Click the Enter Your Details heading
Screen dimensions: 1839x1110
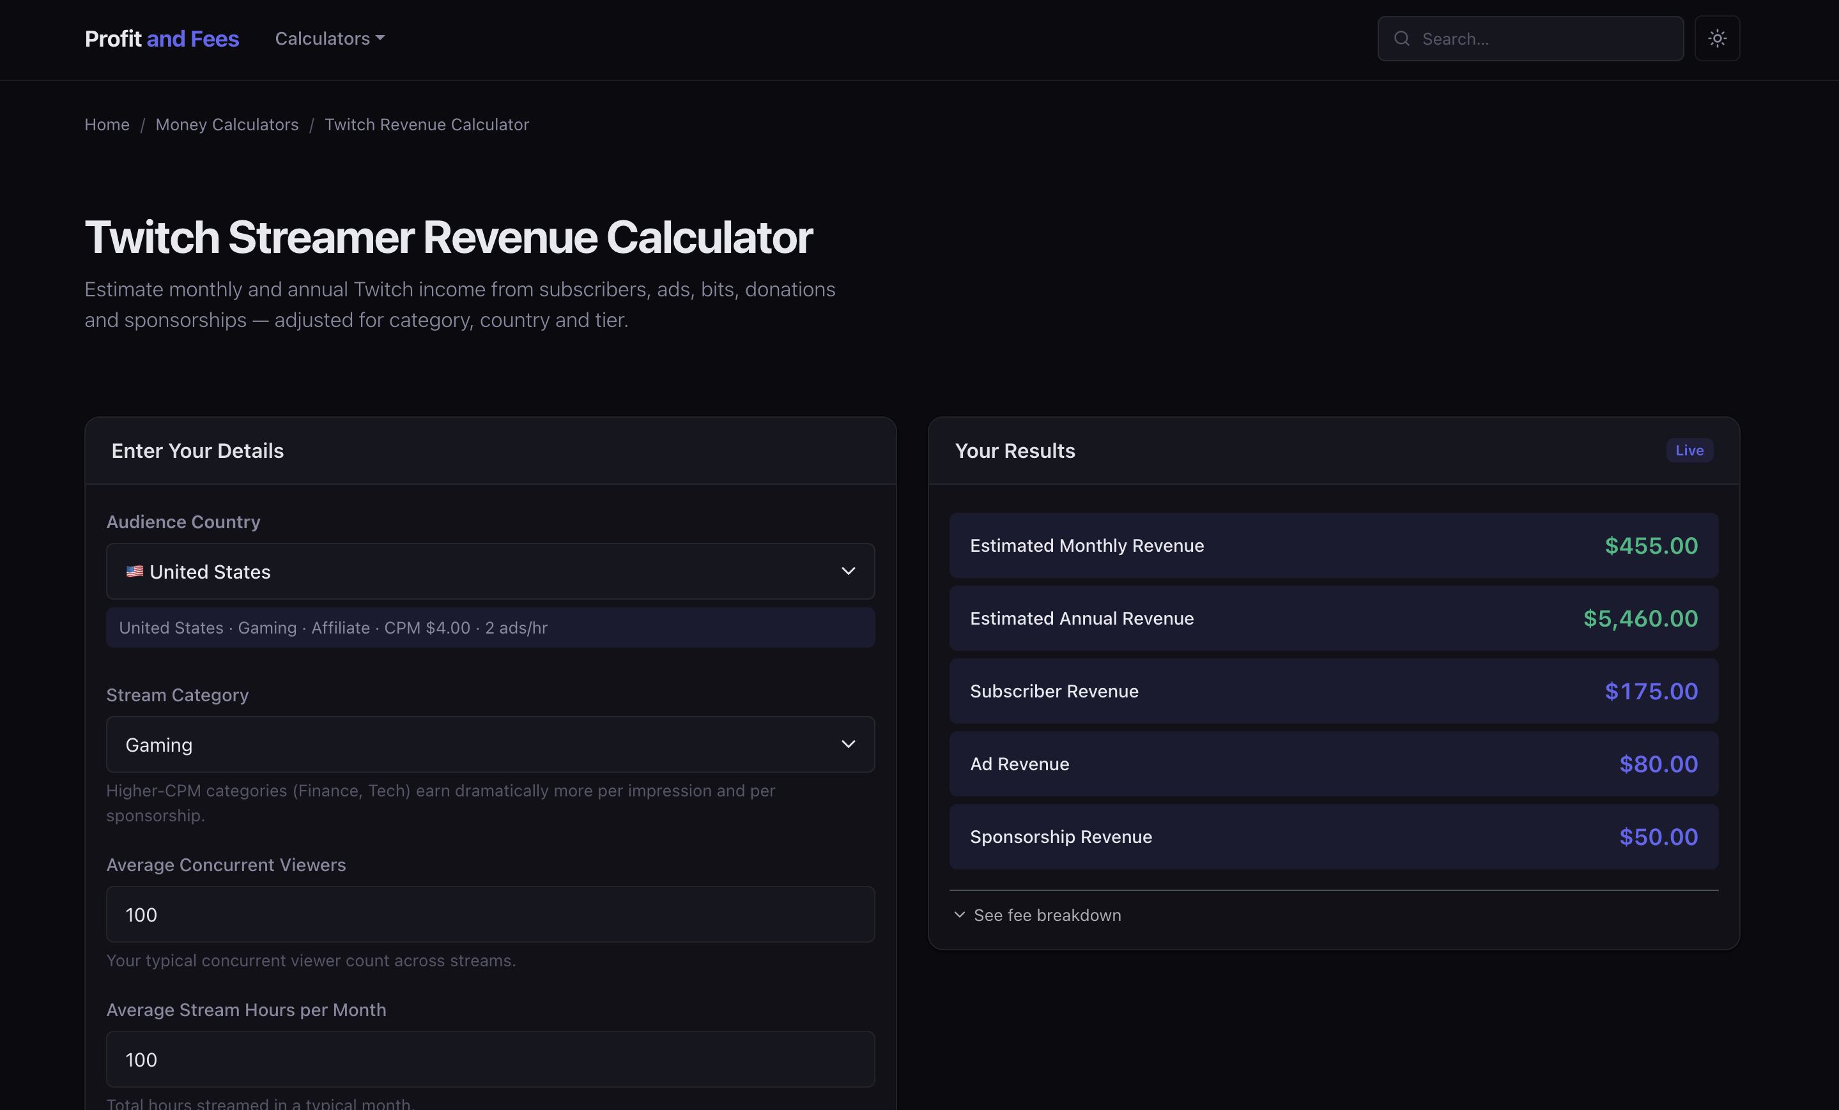[197, 450]
